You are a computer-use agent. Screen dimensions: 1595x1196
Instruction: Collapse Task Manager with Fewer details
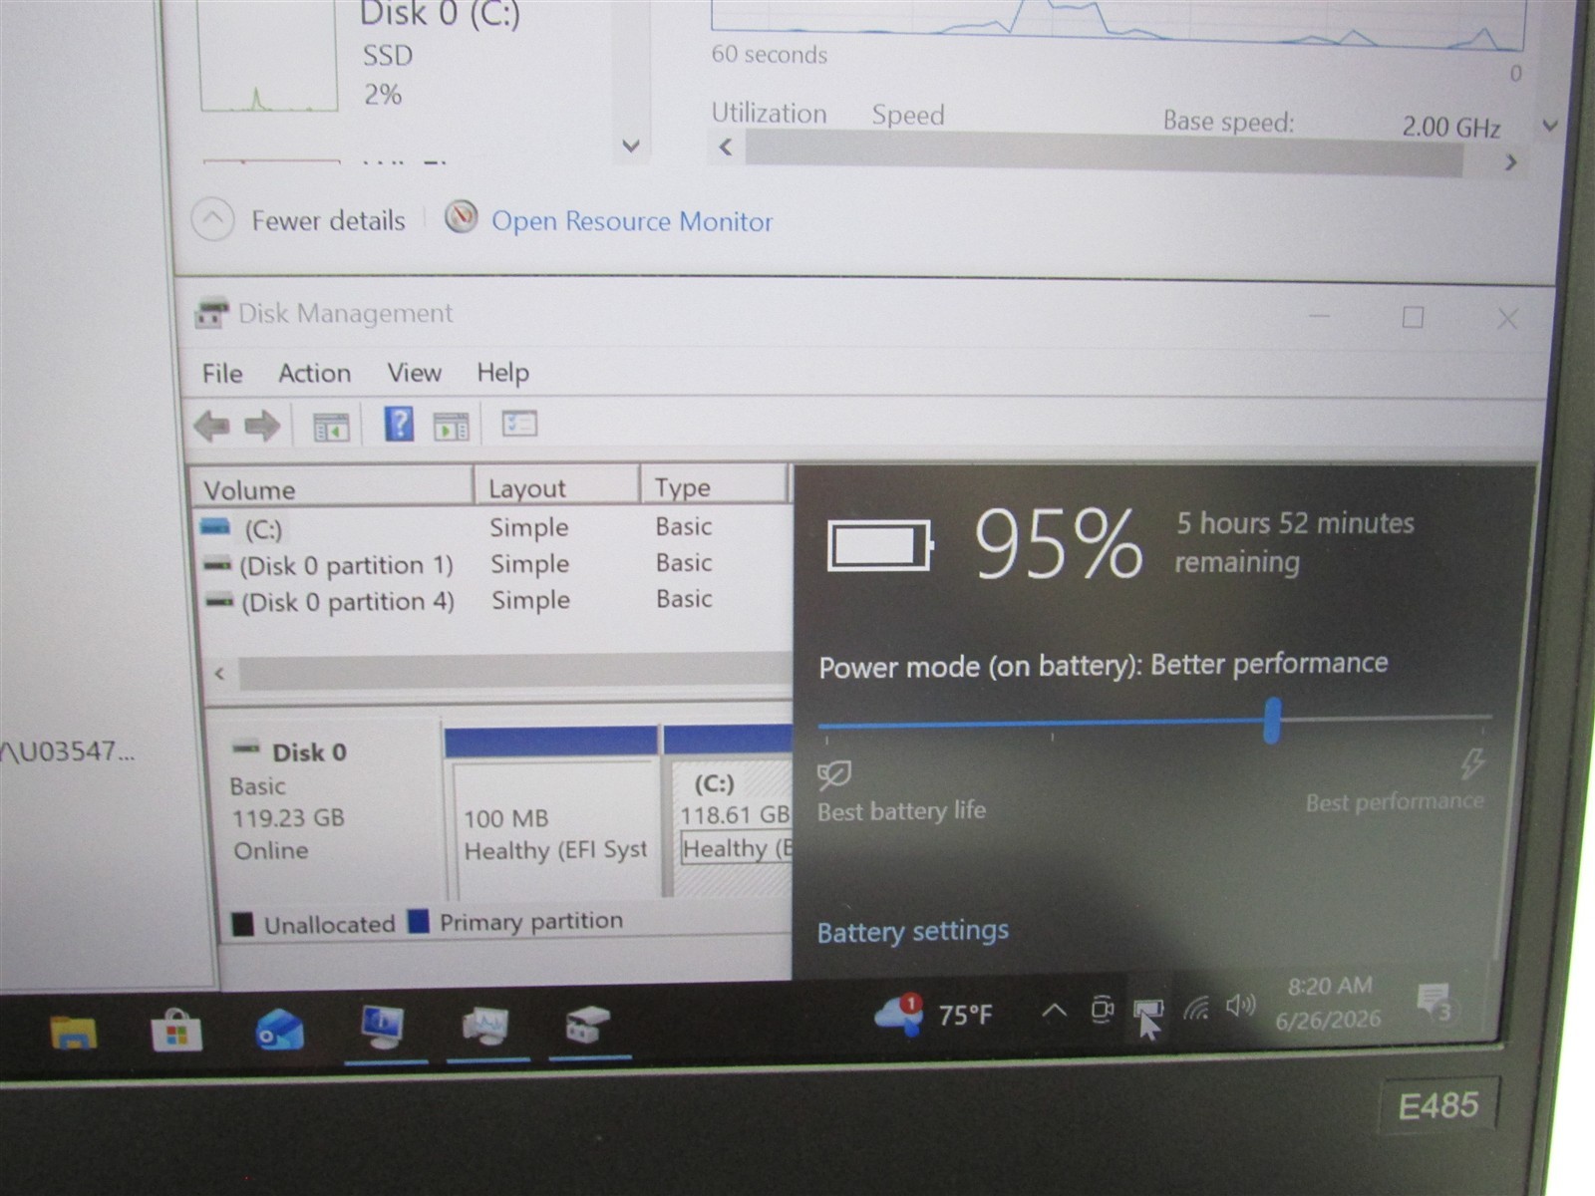coord(299,219)
